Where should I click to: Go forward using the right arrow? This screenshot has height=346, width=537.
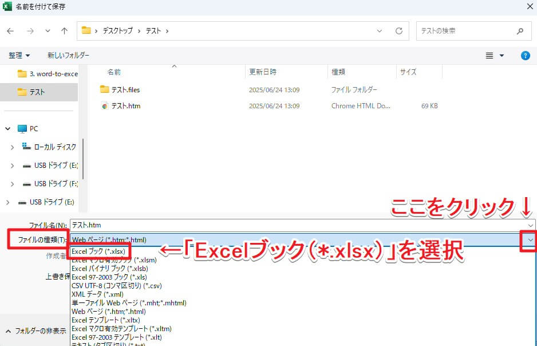click(x=30, y=31)
